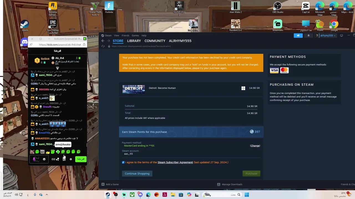Screen dimensions: 355x199
Task: Click username sami_7934 in latest chat message
Action: pyautogui.click(x=45, y=144)
